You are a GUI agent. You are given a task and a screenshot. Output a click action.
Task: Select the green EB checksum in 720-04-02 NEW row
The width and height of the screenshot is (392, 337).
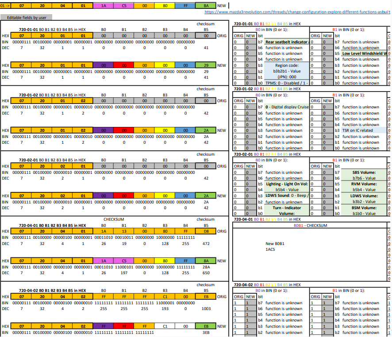(x=206, y=326)
